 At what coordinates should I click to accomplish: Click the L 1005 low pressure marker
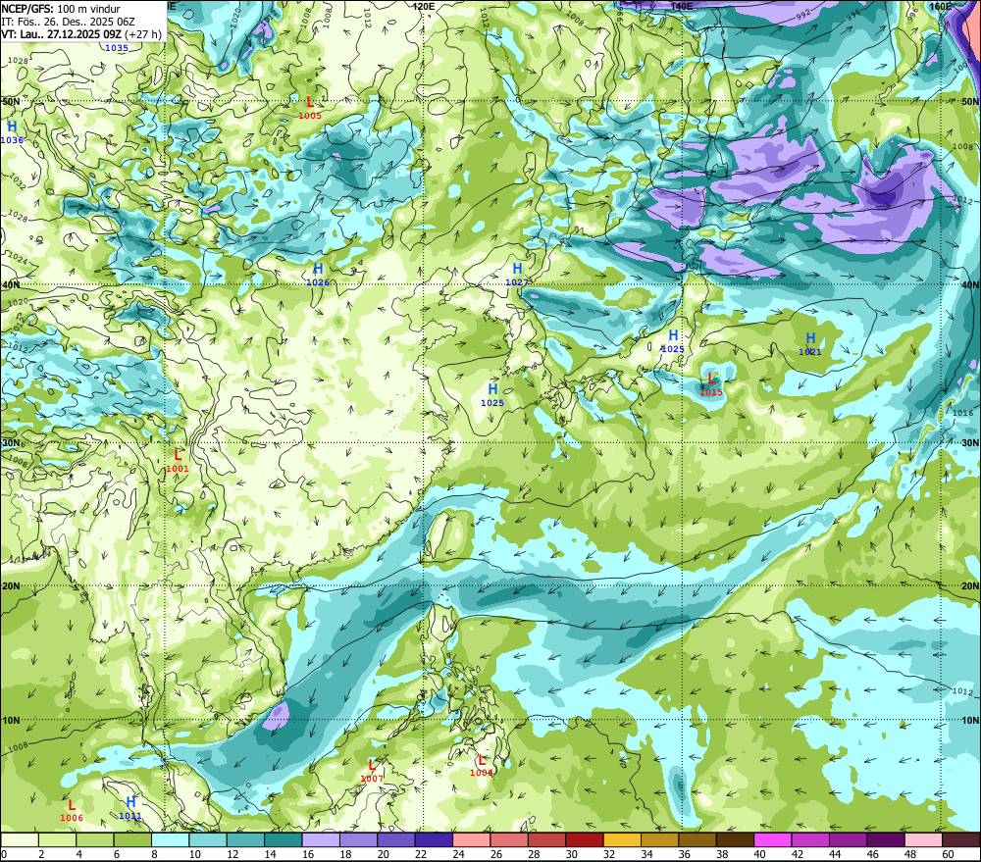(310, 108)
